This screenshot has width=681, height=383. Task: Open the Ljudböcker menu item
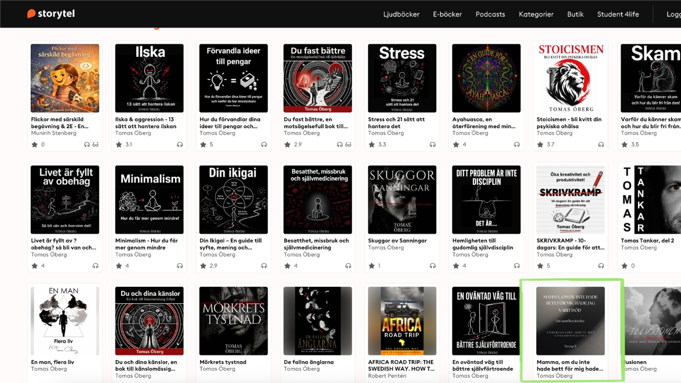pyautogui.click(x=401, y=14)
